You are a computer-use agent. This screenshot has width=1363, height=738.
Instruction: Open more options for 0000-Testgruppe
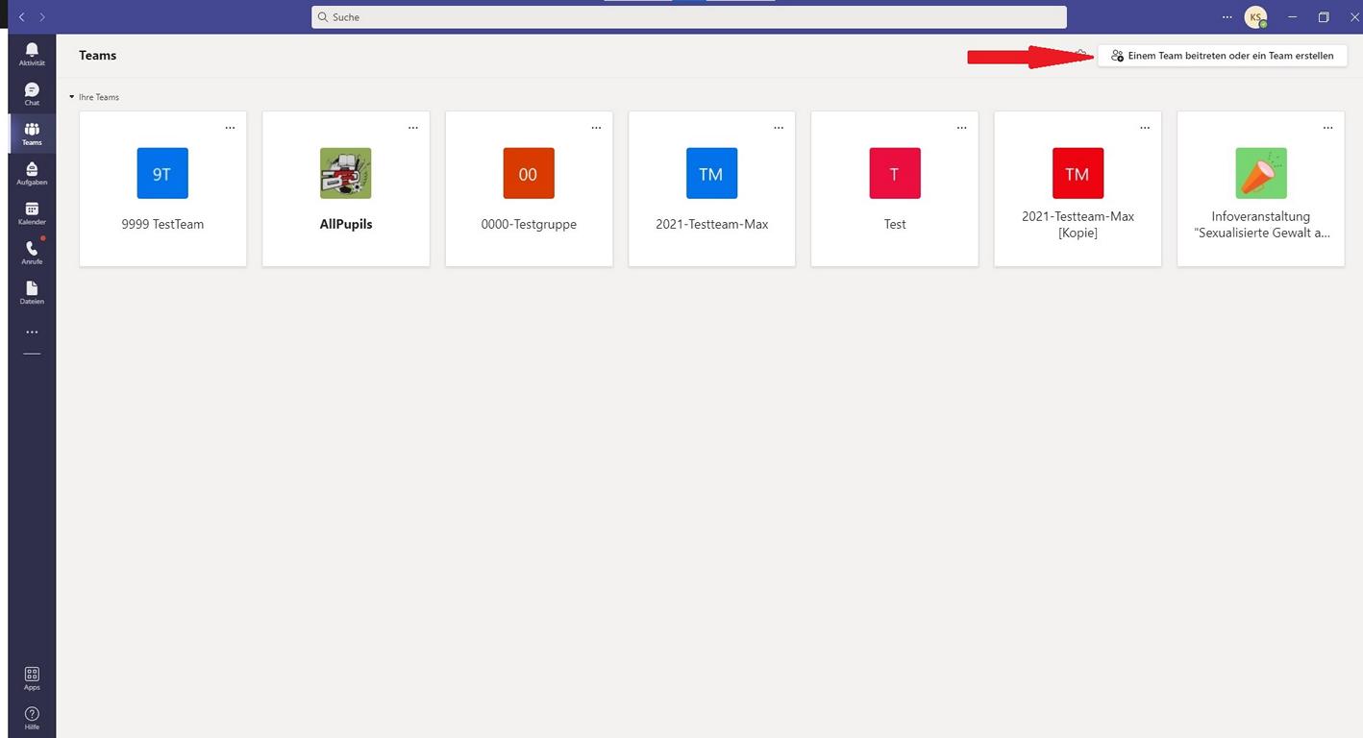[596, 128]
